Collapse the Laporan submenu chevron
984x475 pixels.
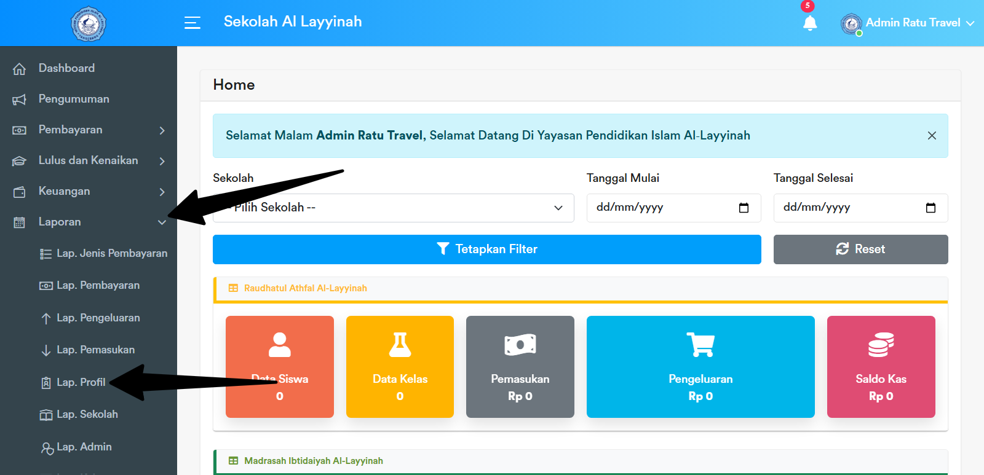(x=162, y=222)
